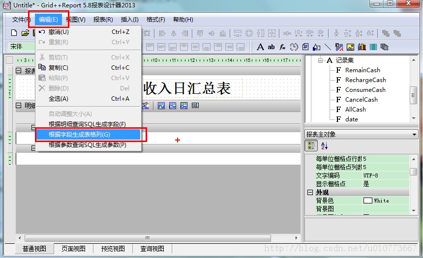423x258 pixels.
Task: Collapse the 外观 property category
Action: click(x=310, y=192)
